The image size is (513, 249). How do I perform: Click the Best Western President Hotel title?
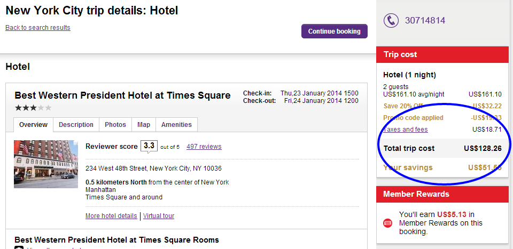(123, 95)
